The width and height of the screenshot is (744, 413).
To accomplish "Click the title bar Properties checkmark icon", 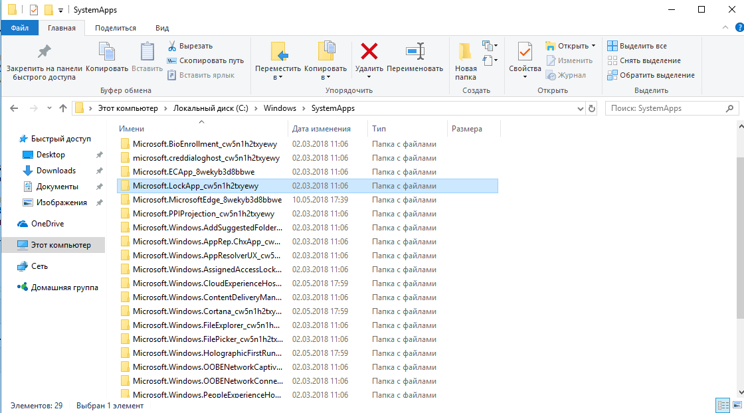I will 34,9.
